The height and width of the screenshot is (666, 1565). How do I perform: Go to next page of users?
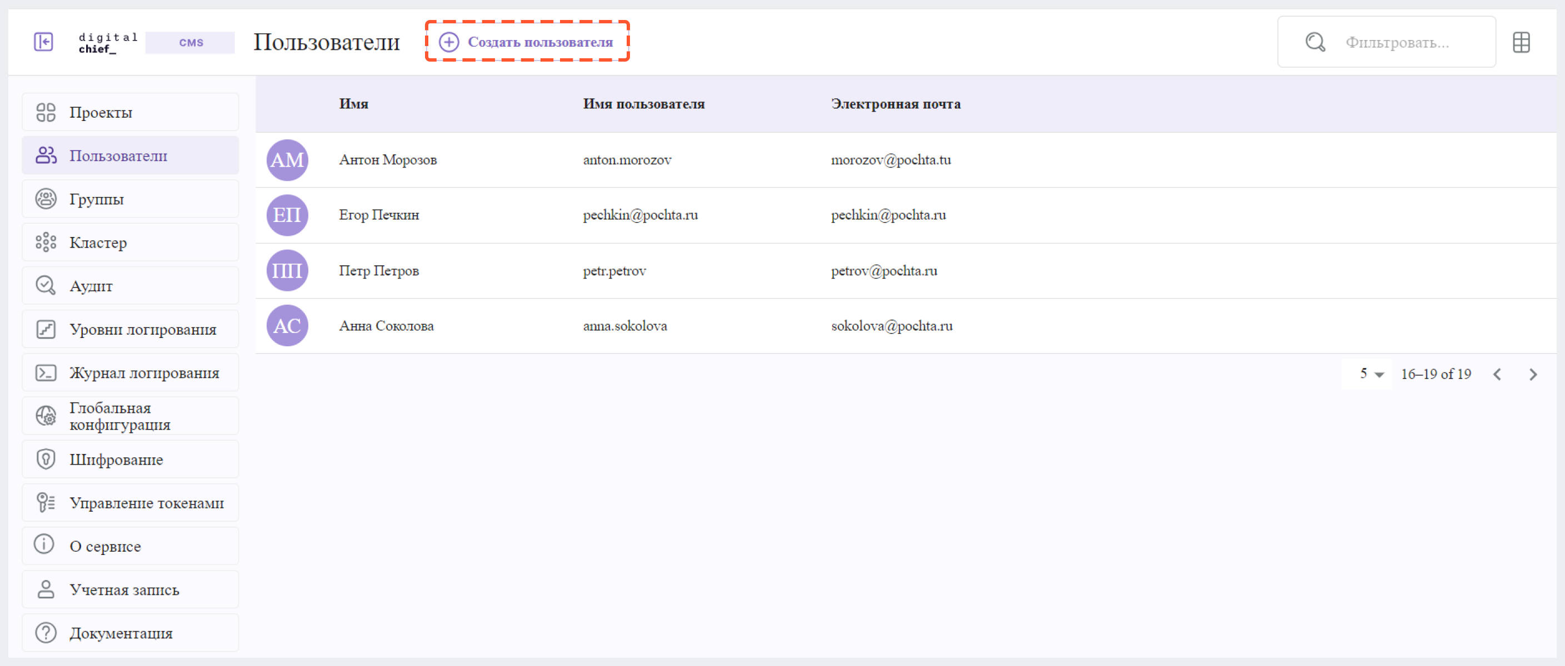point(1533,374)
